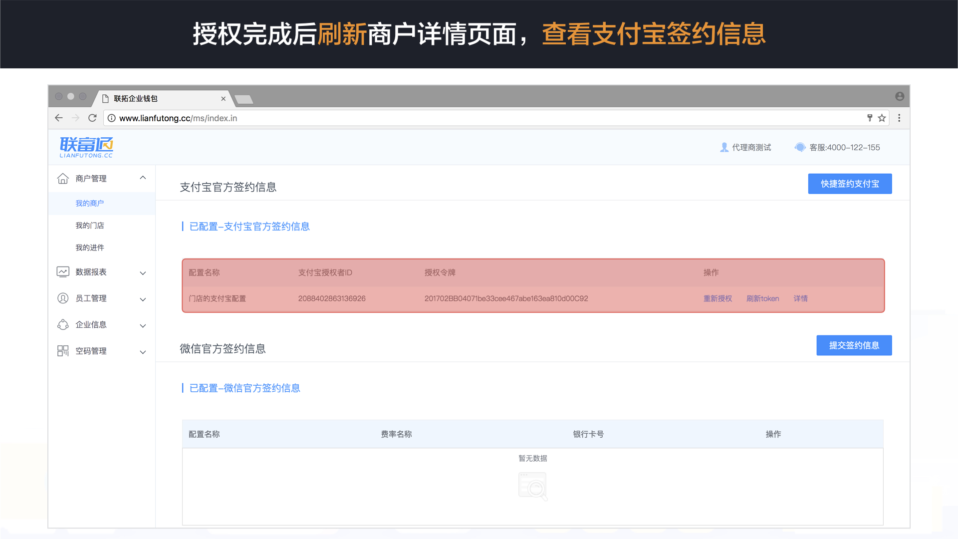Click the 联富通 logo
The width and height of the screenshot is (958, 539).
(86, 147)
